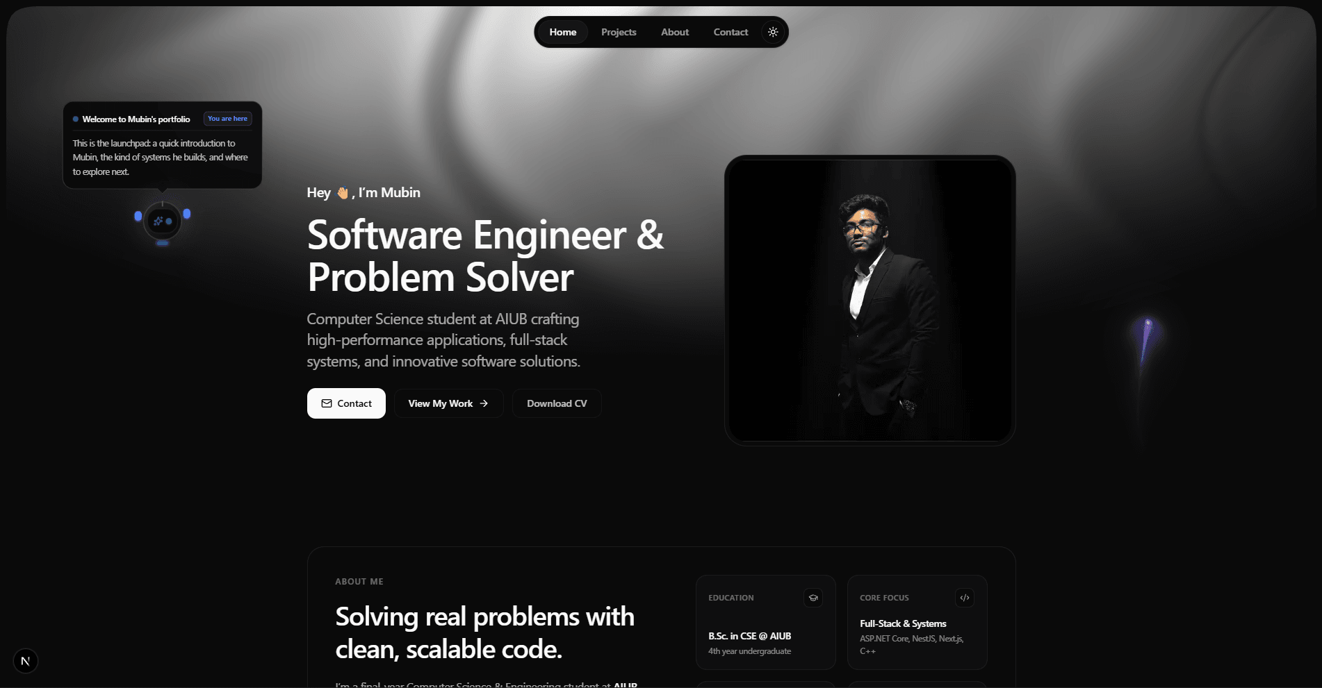The width and height of the screenshot is (1322, 688).
Task: Select the Core Focus Full-Stack & Systems card
Action: pos(917,622)
